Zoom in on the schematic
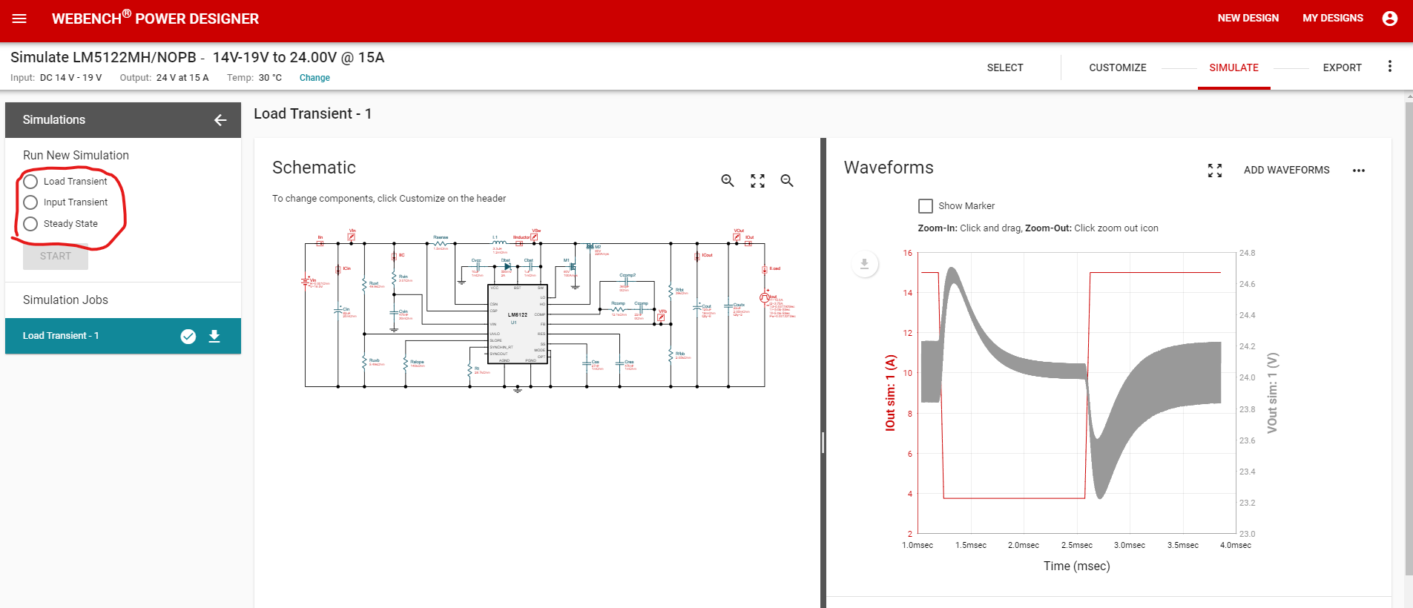This screenshot has height=608, width=1413. pos(728,181)
